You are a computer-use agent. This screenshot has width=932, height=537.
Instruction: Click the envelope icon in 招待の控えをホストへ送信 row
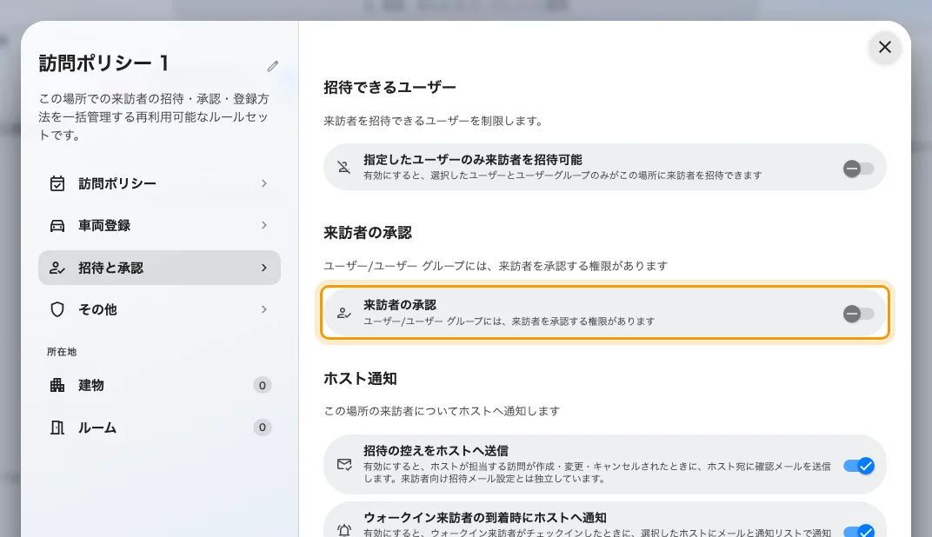(344, 465)
